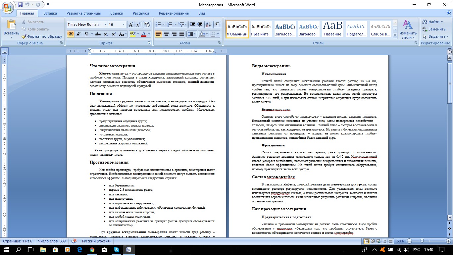The height and width of the screenshot is (255, 453).
Task: Open the borders dropdown arrow
Action: 218,34
